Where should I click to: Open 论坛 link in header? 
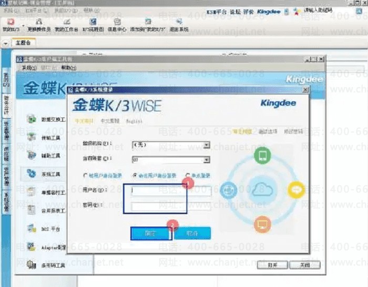234,12
